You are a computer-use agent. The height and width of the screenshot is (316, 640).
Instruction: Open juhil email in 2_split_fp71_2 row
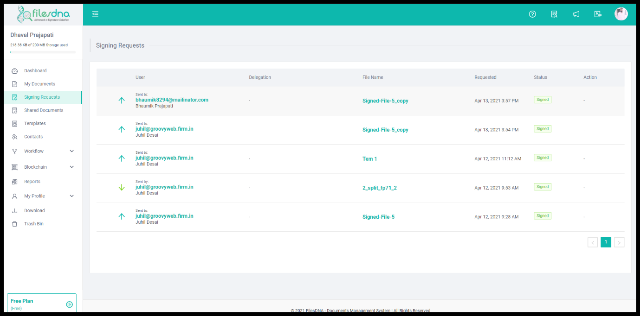pyautogui.click(x=164, y=187)
